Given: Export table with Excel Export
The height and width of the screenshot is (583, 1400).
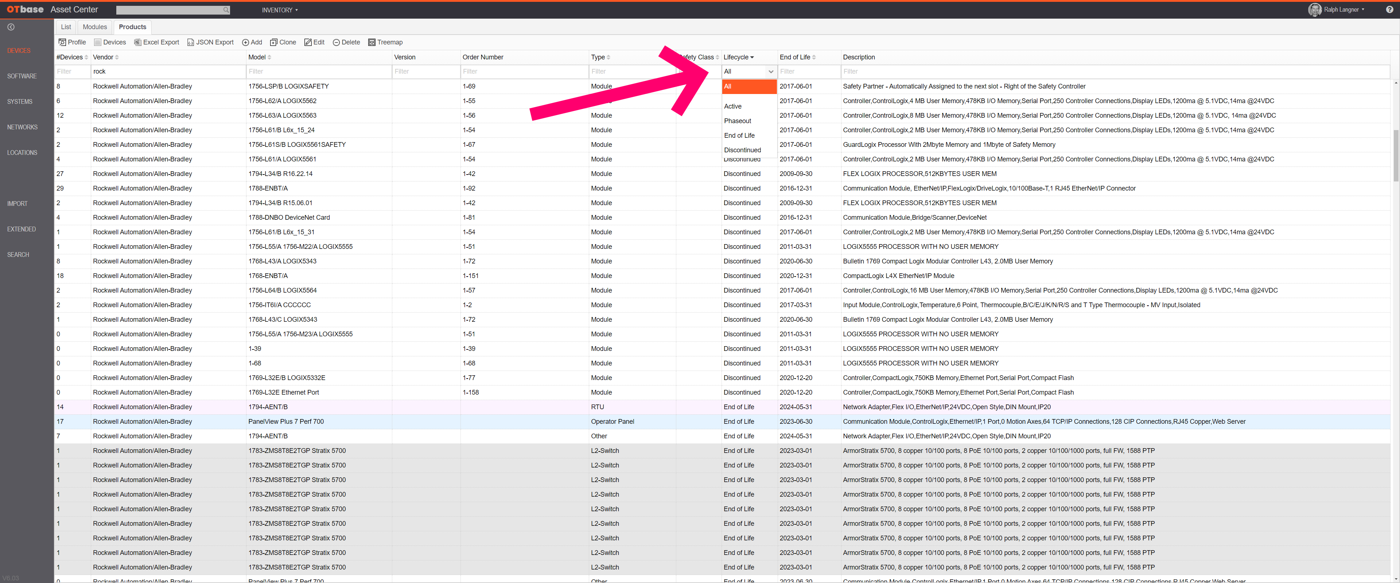Looking at the screenshot, I should [x=156, y=42].
